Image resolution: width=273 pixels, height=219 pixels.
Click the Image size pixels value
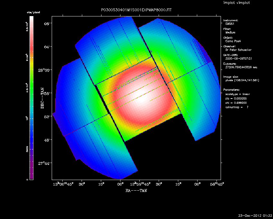pos(242,80)
